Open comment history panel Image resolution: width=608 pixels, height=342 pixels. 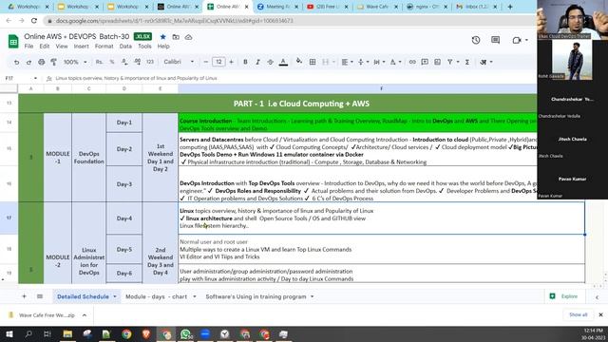pos(495,40)
